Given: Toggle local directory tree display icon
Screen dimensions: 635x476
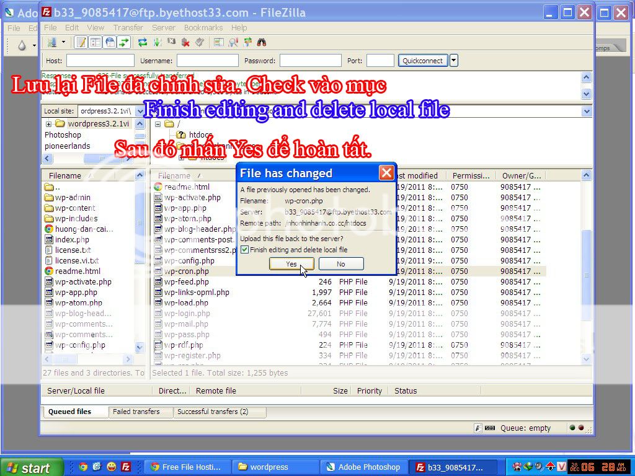Looking at the screenshot, I should [x=95, y=42].
